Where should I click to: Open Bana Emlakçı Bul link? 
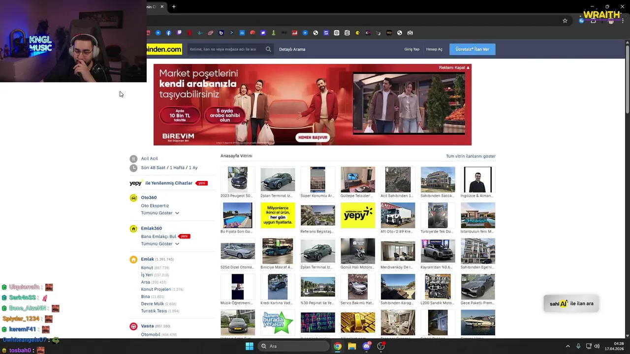158,236
